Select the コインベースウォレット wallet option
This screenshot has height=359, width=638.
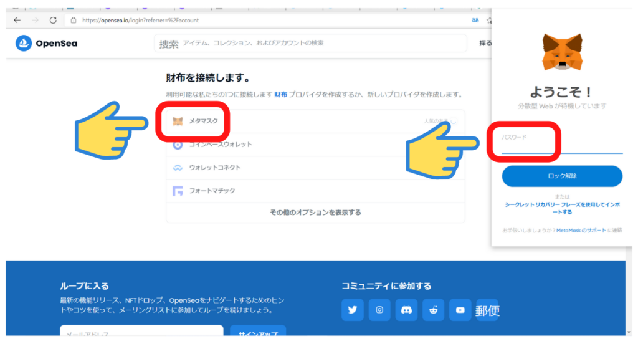coord(221,145)
